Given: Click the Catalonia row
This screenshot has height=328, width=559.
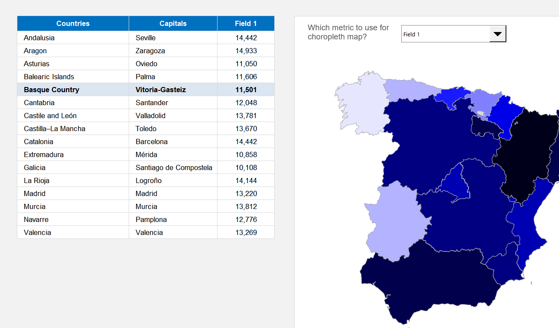Looking at the screenshot, I should click(x=73, y=141).
